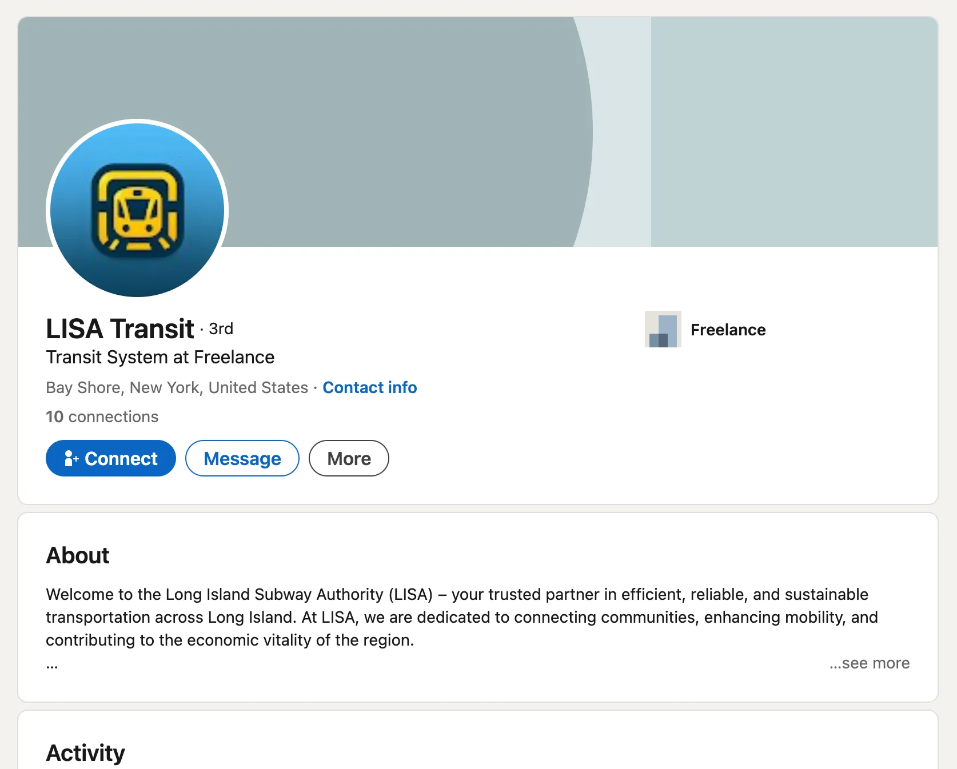Click Bay Shore, New York location text
The height and width of the screenshot is (769, 957).
click(177, 387)
